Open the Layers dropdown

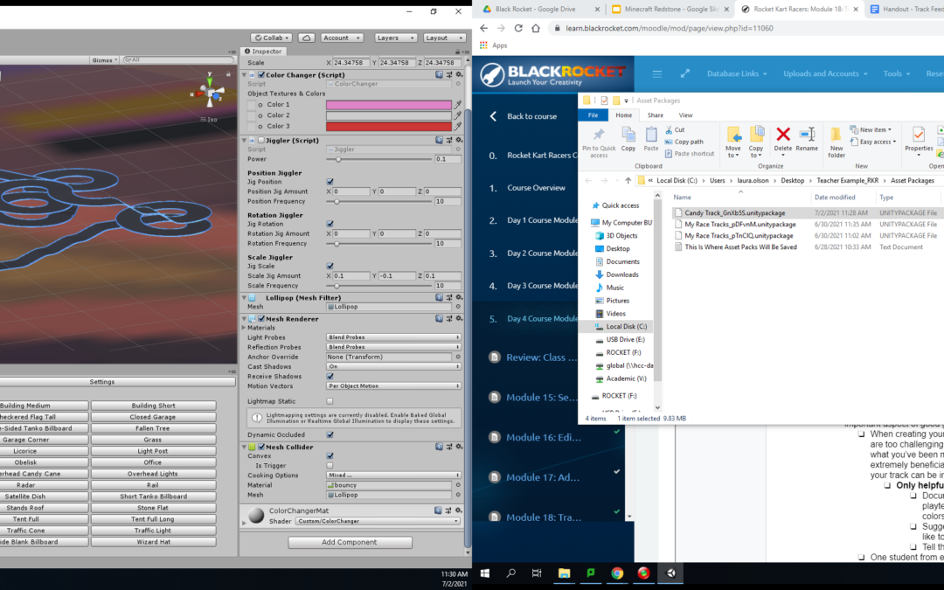pyautogui.click(x=395, y=38)
